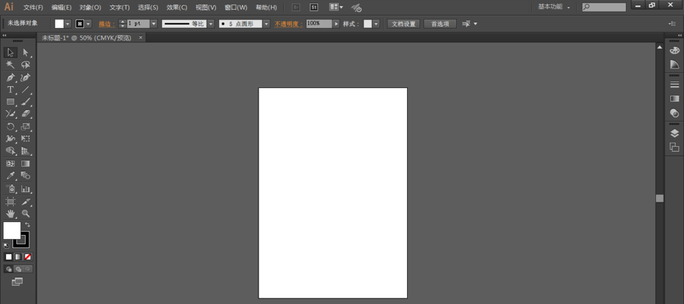Select the Hand tool
Image resolution: width=684 pixels, height=304 pixels.
[11, 214]
